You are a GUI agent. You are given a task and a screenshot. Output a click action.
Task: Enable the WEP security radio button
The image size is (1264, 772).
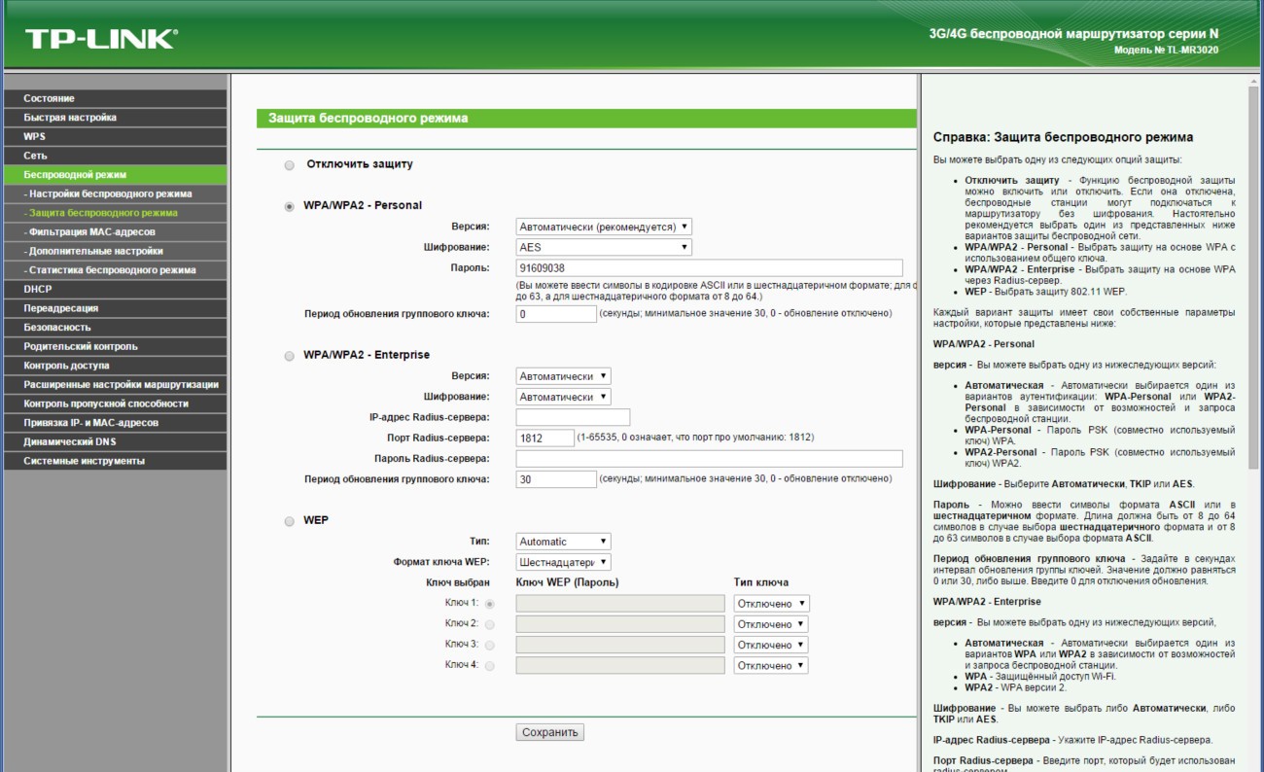coord(289,521)
